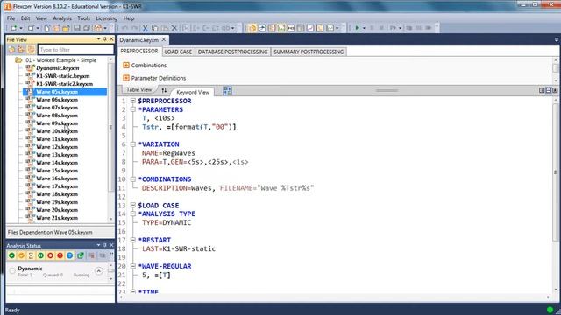The image size is (561, 315).
Task: Collapse the Dyanamic analysis status entry
Action: [x=99, y=271]
